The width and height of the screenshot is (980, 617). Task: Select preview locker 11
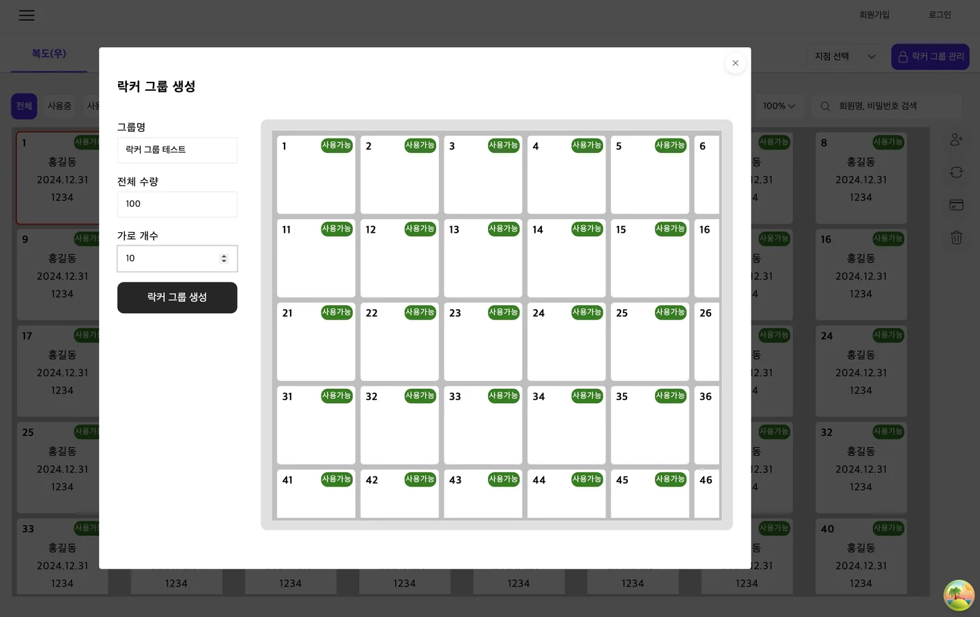click(x=316, y=258)
